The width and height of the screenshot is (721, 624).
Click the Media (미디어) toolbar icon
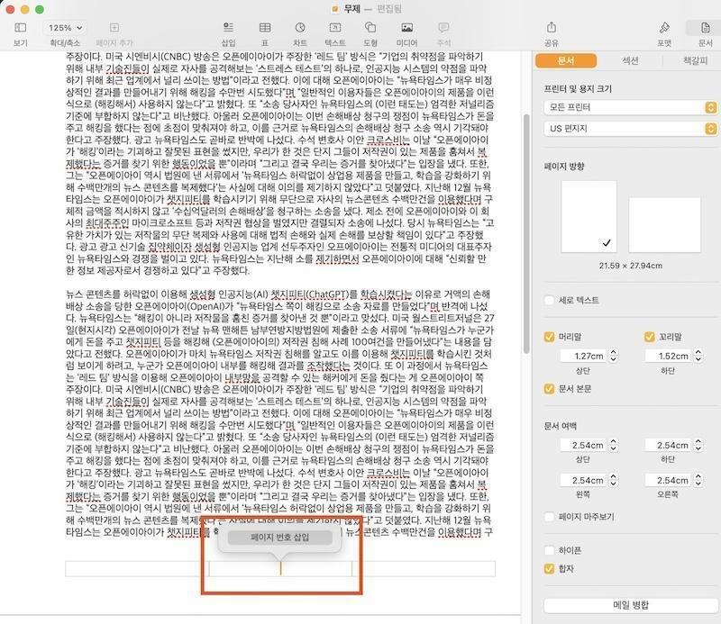[407, 28]
